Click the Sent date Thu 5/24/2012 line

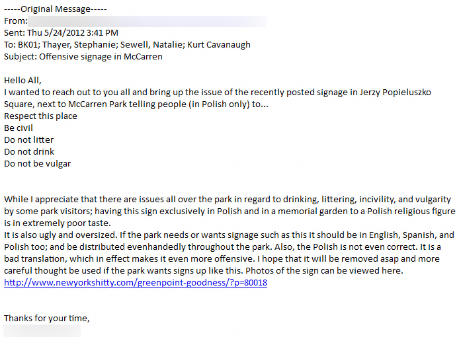[x=62, y=33]
